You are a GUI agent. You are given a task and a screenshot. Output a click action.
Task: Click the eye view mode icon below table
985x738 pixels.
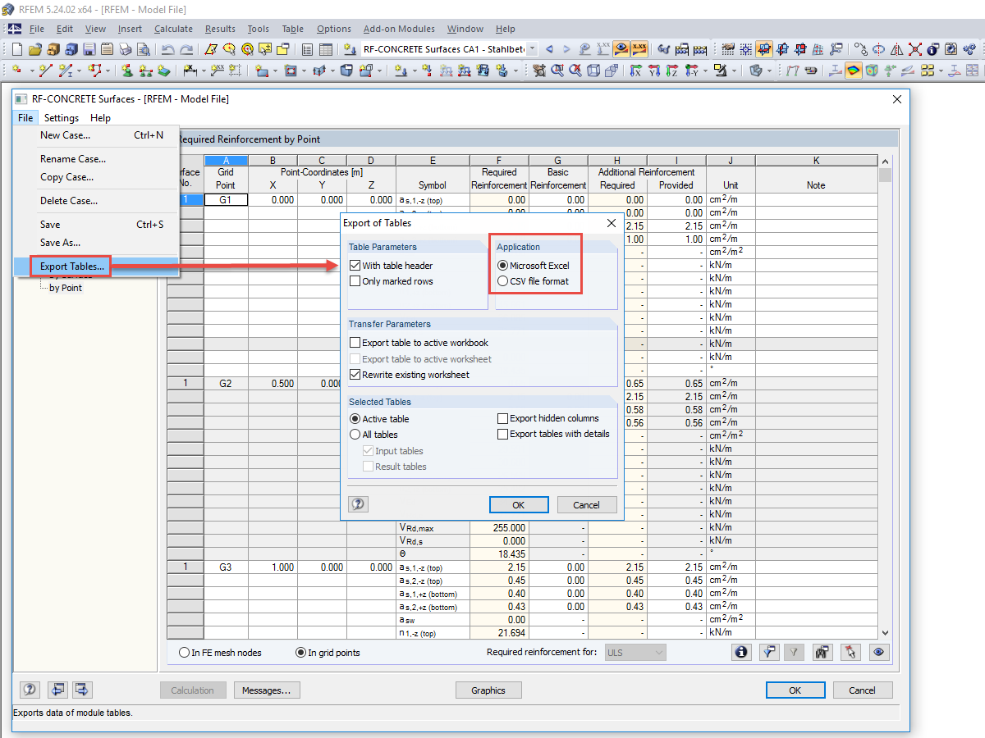(879, 652)
